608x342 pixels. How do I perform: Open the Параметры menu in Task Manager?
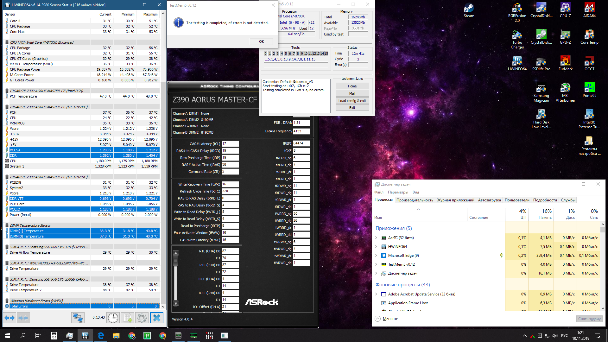click(x=398, y=192)
